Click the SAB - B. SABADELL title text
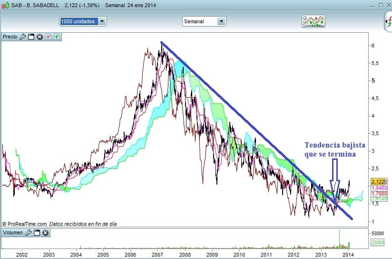 point(35,5)
